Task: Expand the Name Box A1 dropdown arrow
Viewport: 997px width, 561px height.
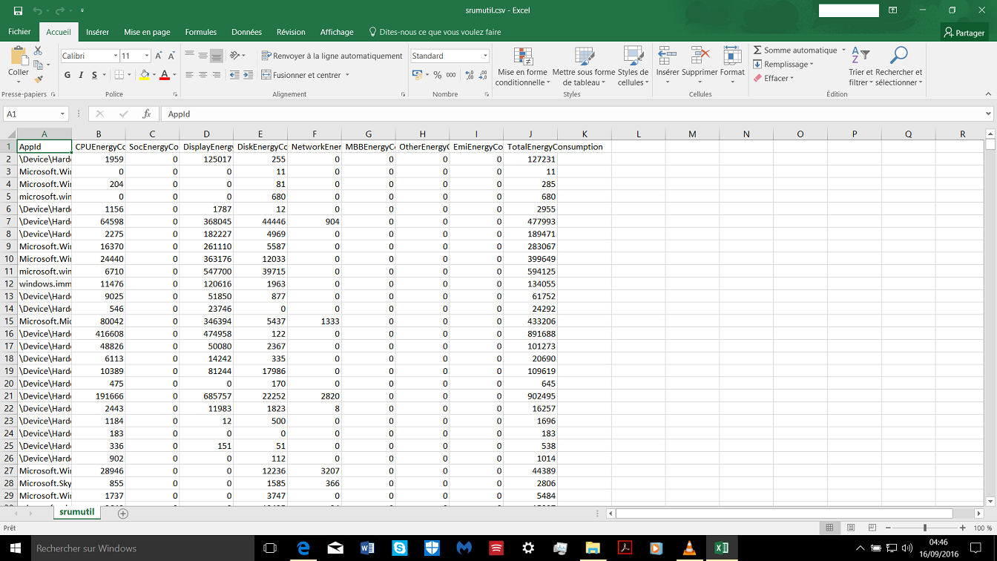Action: (x=62, y=114)
